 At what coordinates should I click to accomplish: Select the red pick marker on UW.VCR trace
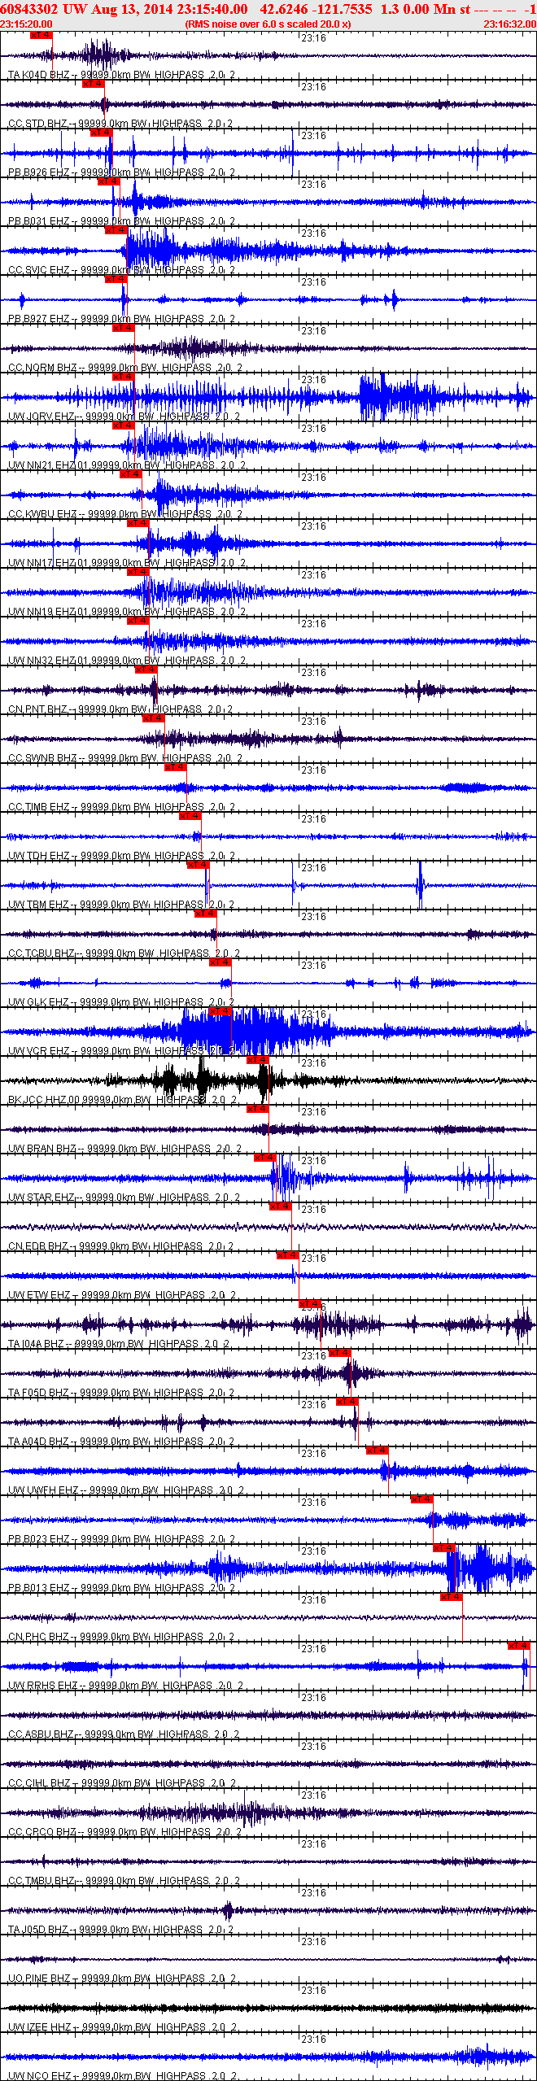220,1011
